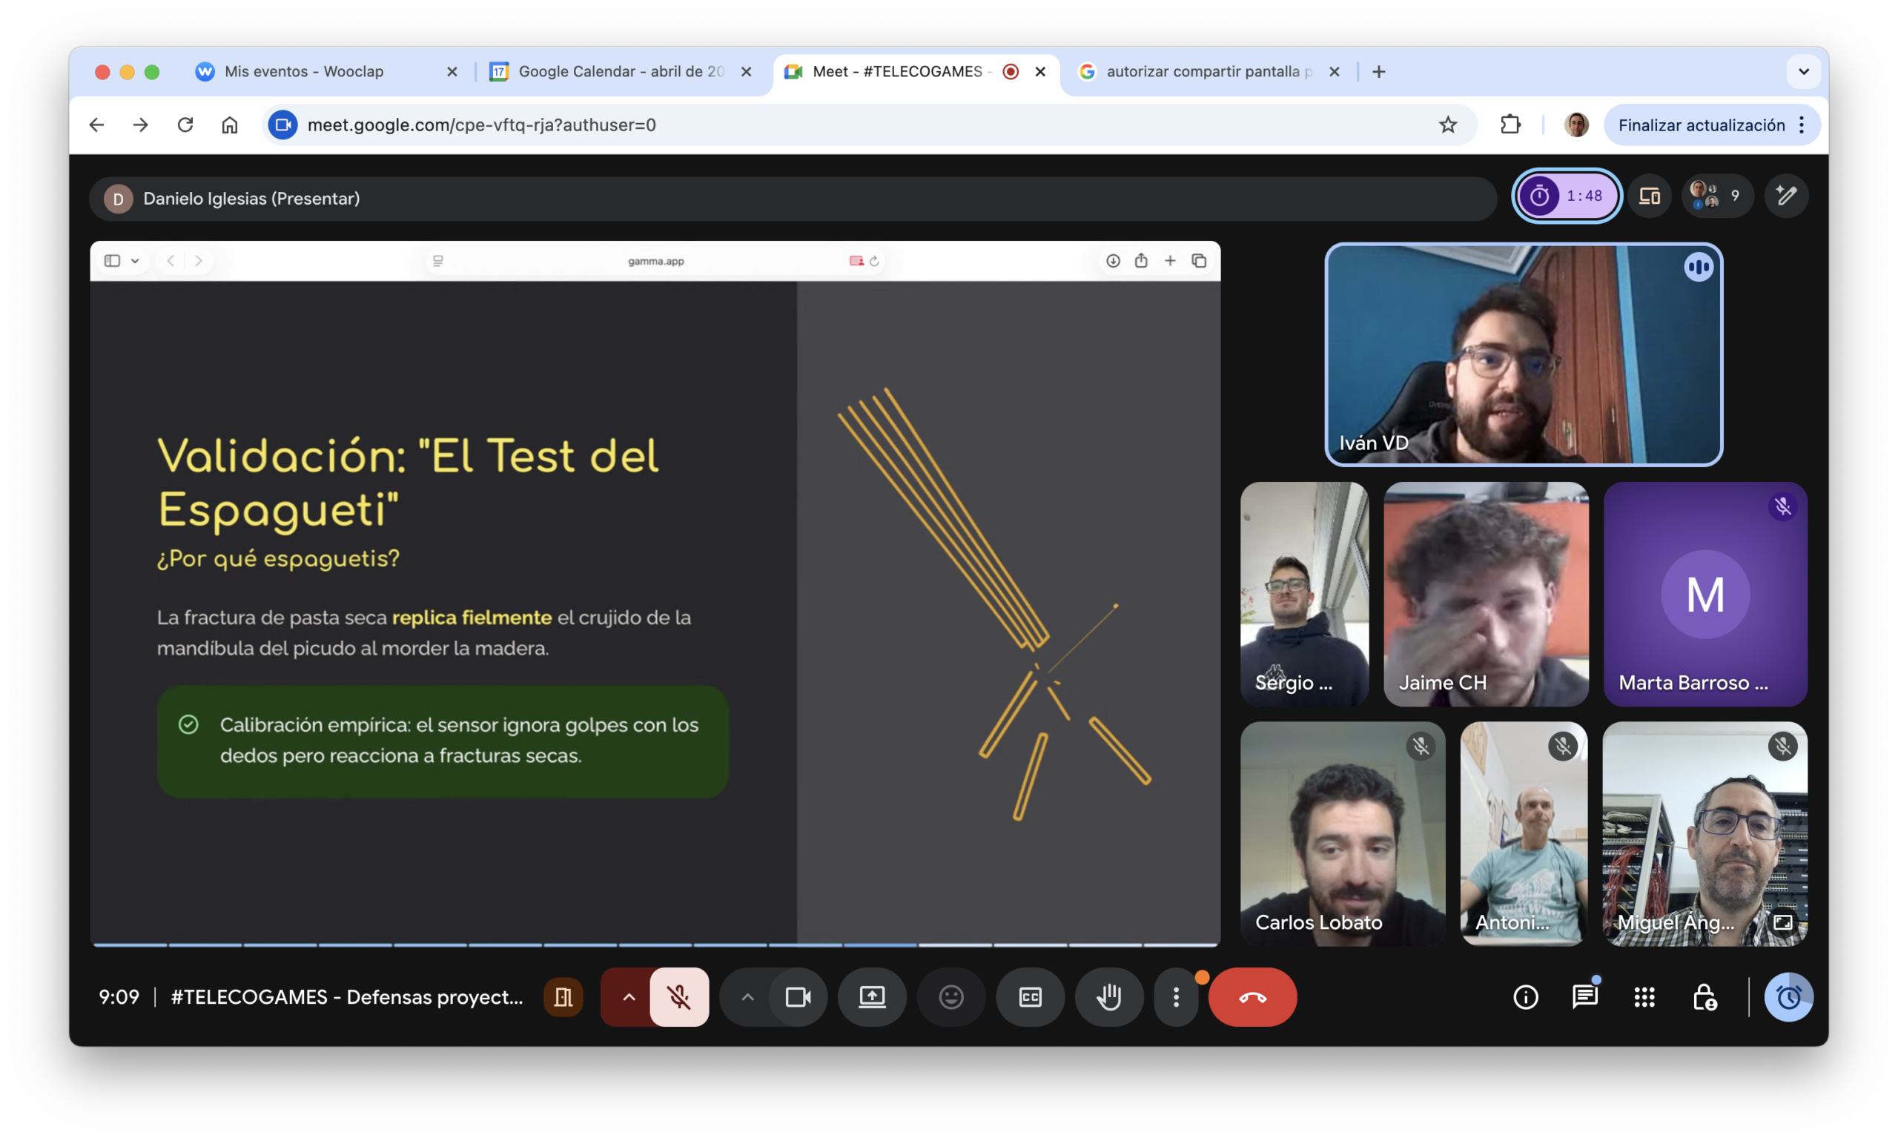1898x1138 pixels.
Task: Open host controls lock icon
Action: pyautogui.click(x=1704, y=997)
